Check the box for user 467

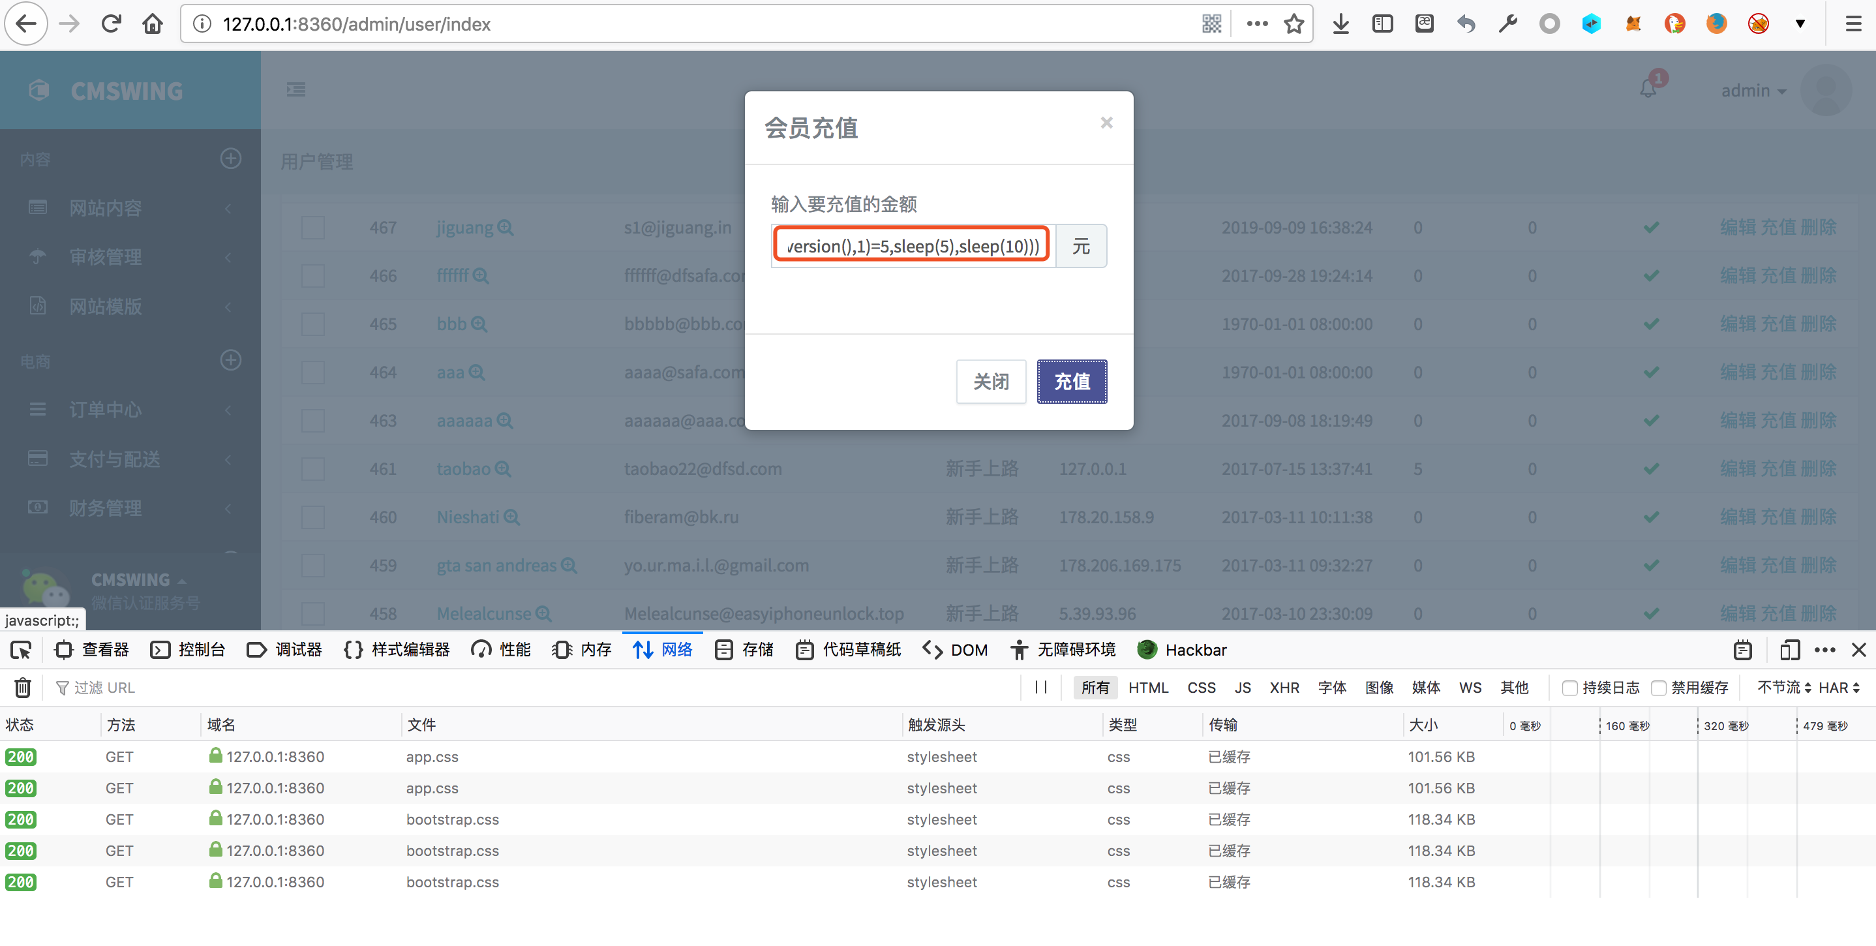pyautogui.click(x=312, y=227)
